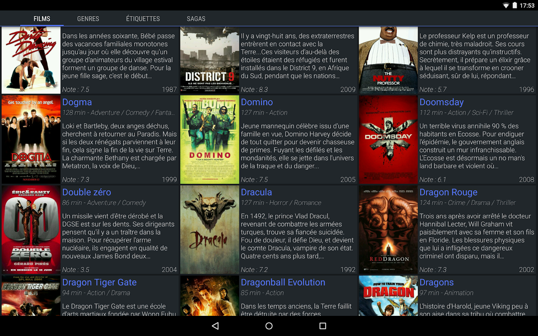Viewport: 538px width, 336px height.
Task: Open the Étiquettes tab
Action: pyautogui.click(x=143, y=19)
